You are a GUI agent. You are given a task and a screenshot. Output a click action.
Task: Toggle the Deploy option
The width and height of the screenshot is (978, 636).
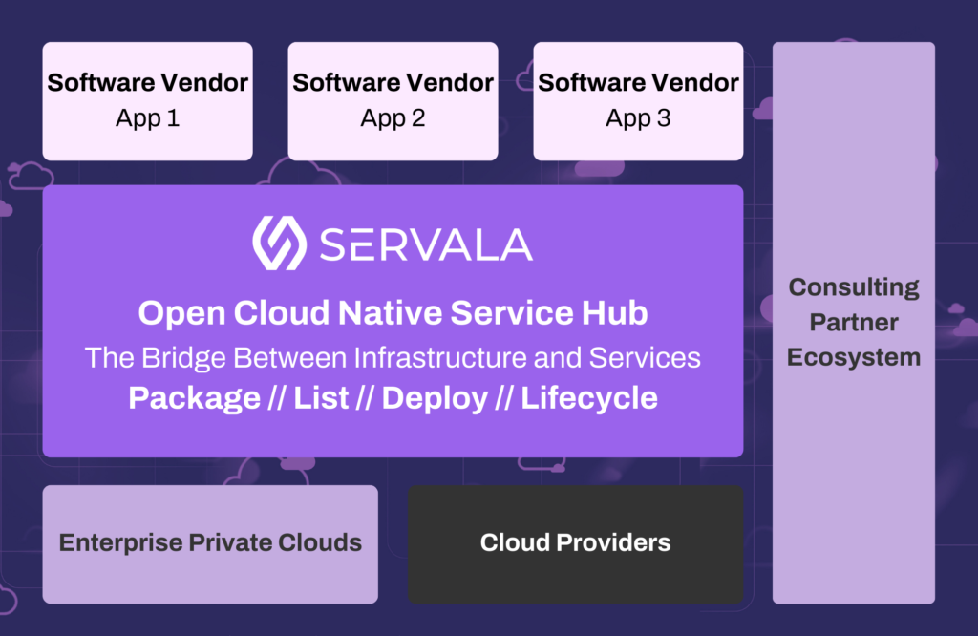(x=436, y=398)
